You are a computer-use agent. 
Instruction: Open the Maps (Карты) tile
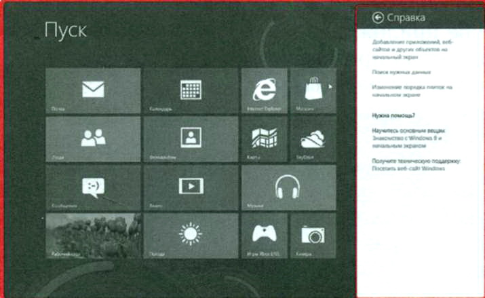click(x=264, y=139)
